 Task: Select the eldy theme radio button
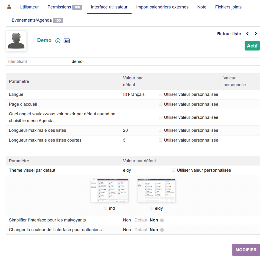pyautogui.click(x=152, y=208)
